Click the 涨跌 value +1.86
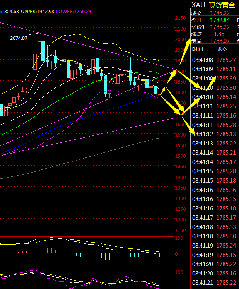Image resolution: width=239 pixels, height=289 pixels. [217, 34]
